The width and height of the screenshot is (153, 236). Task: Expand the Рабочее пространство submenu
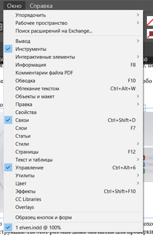click(x=73, y=23)
